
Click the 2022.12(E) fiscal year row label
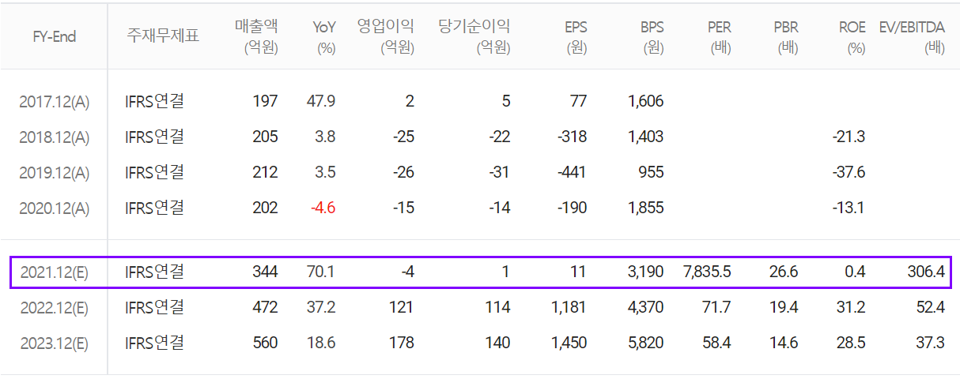click(x=55, y=307)
